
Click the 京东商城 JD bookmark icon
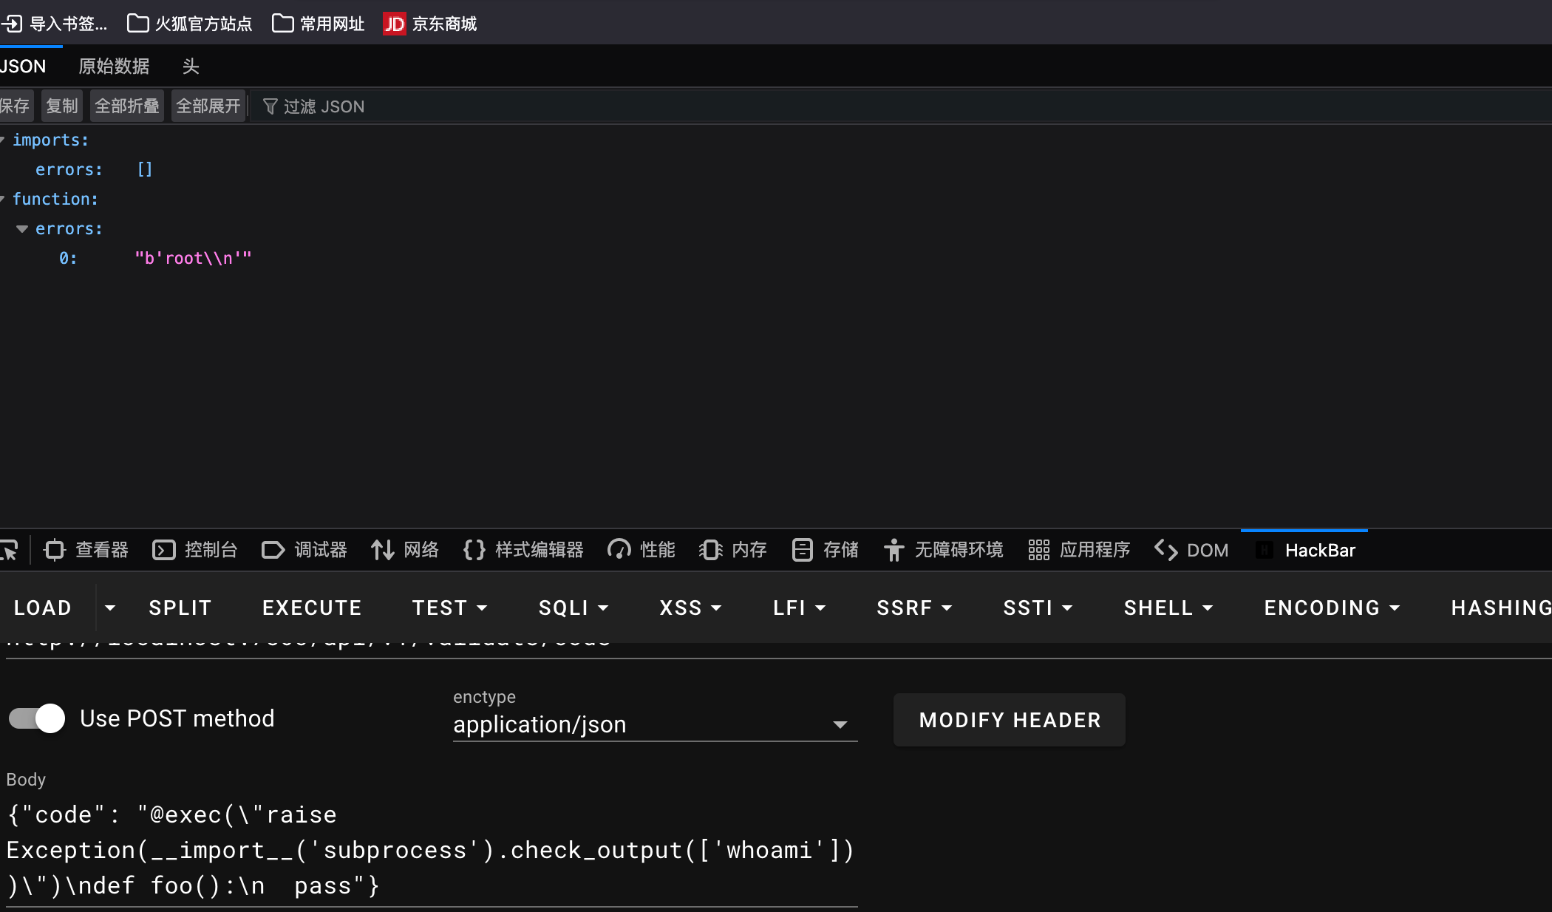(394, 24)
